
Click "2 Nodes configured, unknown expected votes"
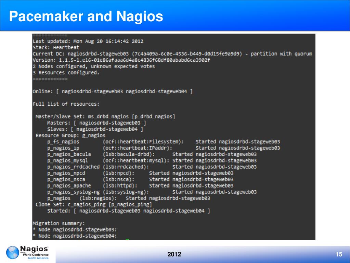[94, 66]
